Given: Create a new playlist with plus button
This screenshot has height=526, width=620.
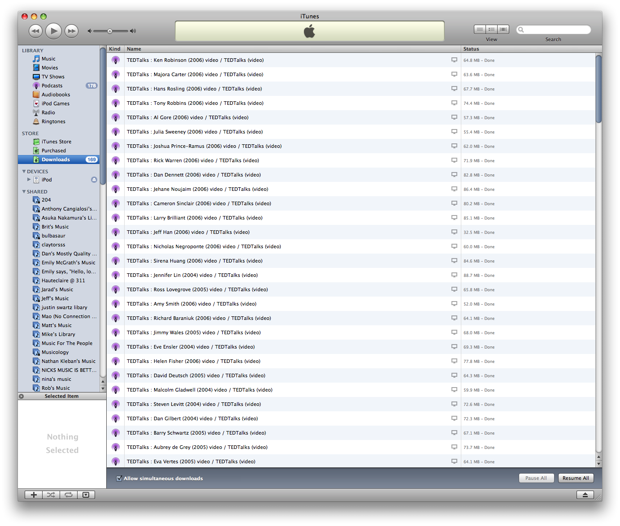Looking at the screenshot, I should point(34,495).
